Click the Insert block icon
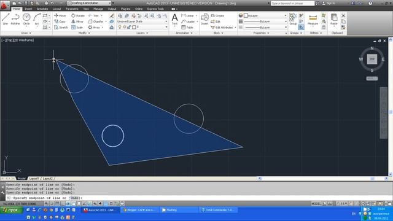393x221 pixels. (x=204, y=19)
